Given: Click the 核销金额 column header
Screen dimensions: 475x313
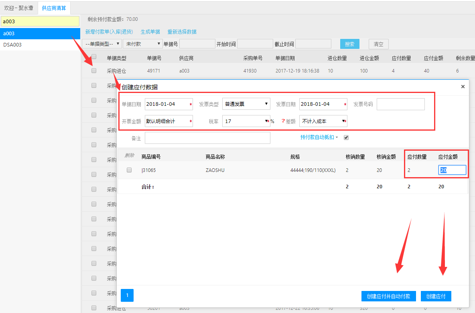Looking at the screenshot, I should pyautogui.click(x=386, y=157).
